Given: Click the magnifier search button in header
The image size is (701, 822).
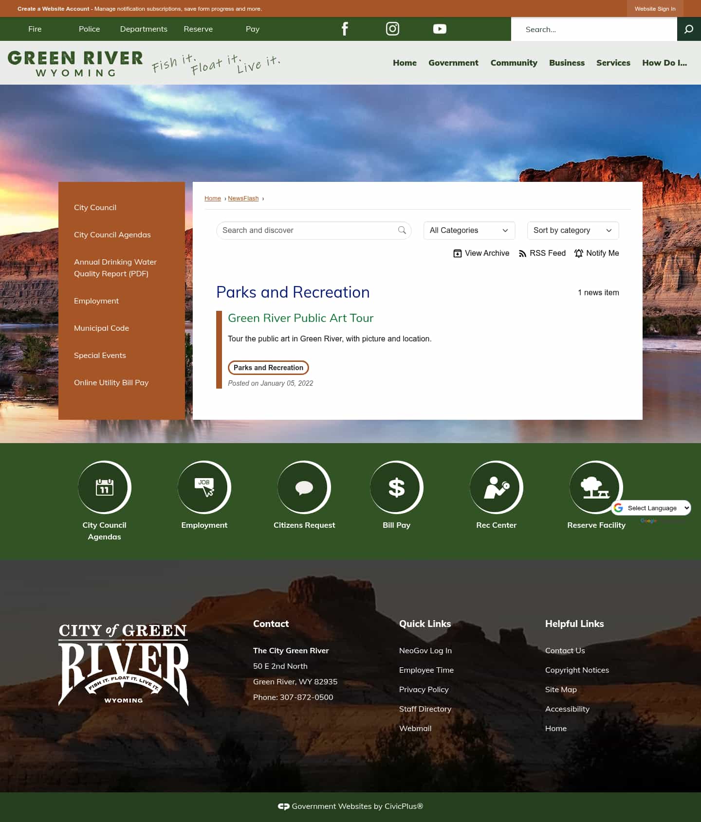Looking at the screenshot, I should point(689,29).
